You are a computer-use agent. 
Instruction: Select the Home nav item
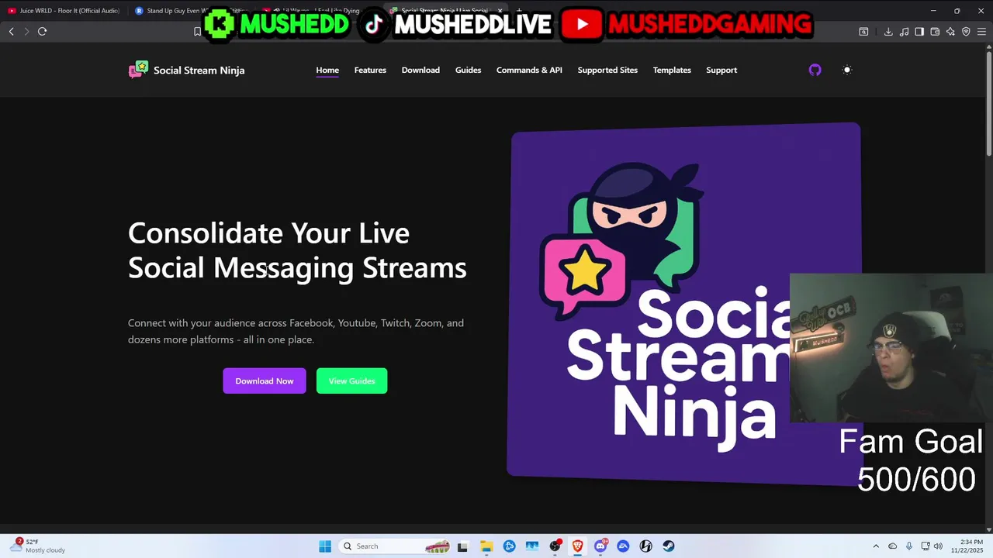click(x=327, y=70)
